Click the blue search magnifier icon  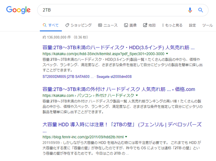tap(200, 10)
